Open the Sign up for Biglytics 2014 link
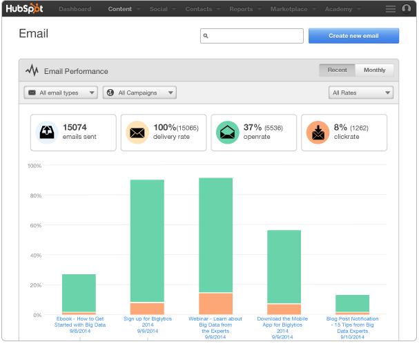Screen dimensions: 419x344 pyautogui.click(x=148, y=319)
